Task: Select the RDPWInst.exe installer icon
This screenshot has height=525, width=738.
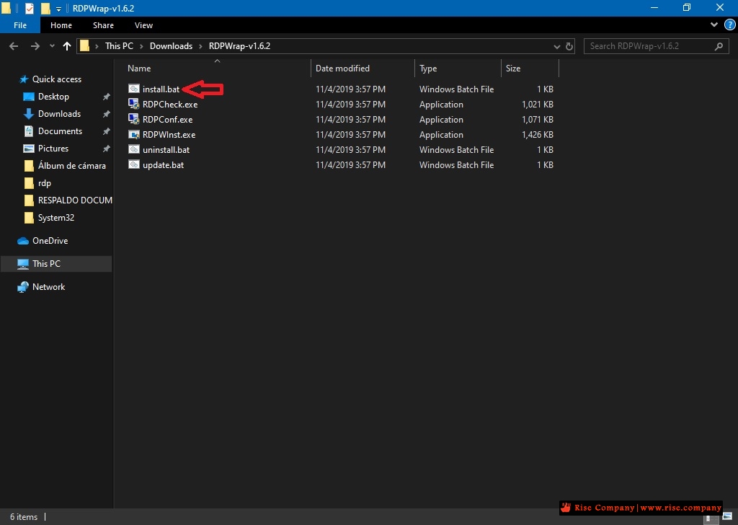Action: tap(134, 135)
